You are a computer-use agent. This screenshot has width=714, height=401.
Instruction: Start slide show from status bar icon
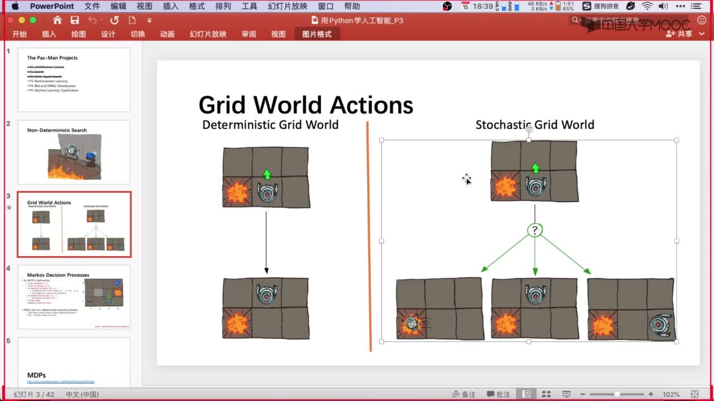[566, 394]
